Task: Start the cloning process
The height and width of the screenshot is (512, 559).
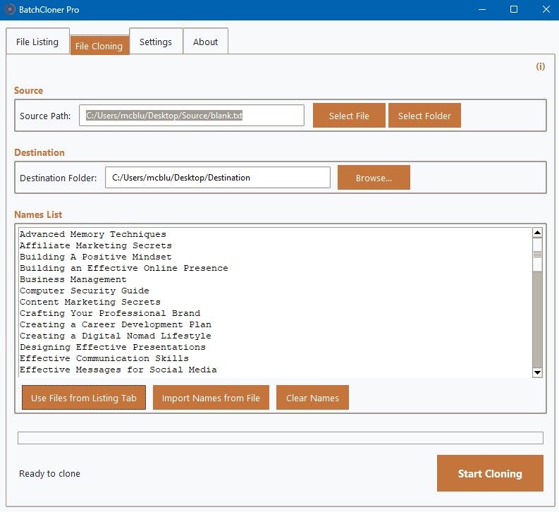Action: click(x=490, y=473)
